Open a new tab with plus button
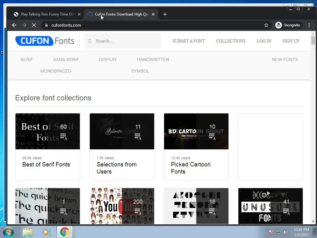The height and width of the screenshot is (238, 317). tap(165, 14)
